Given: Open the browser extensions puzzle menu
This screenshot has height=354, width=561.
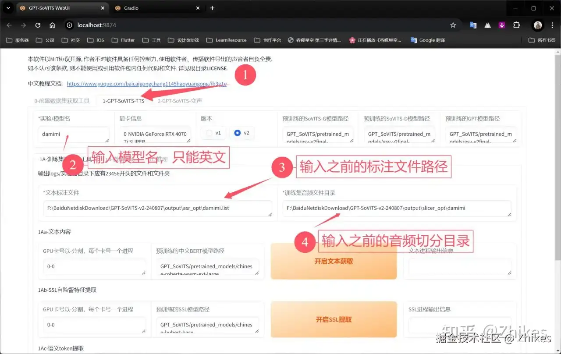Looking at the screenshot, I should [516, 25].
